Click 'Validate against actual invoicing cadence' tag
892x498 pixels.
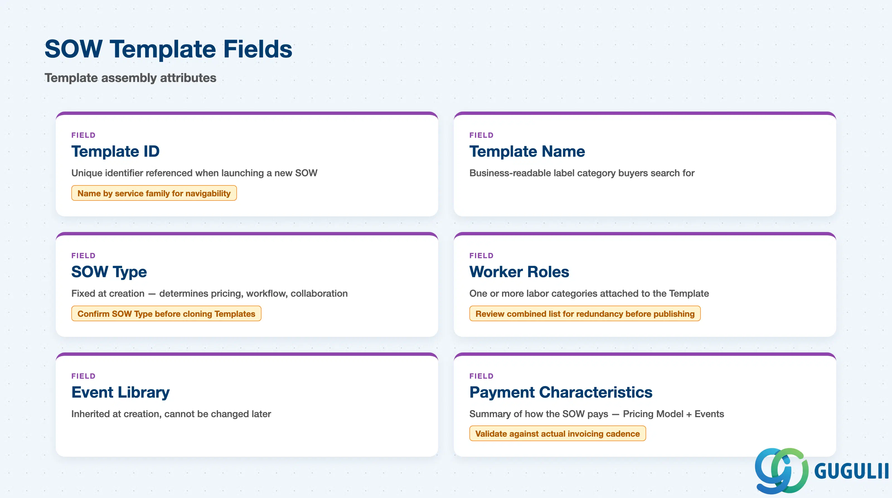pos(557,434)
